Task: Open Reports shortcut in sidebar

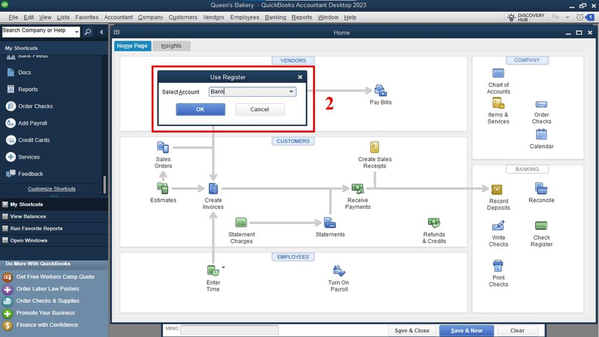Action: [x=28, y=89]
